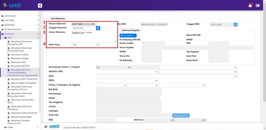
Task: Open the Mata Uang IDR dropdown
Action: (86, 45)
